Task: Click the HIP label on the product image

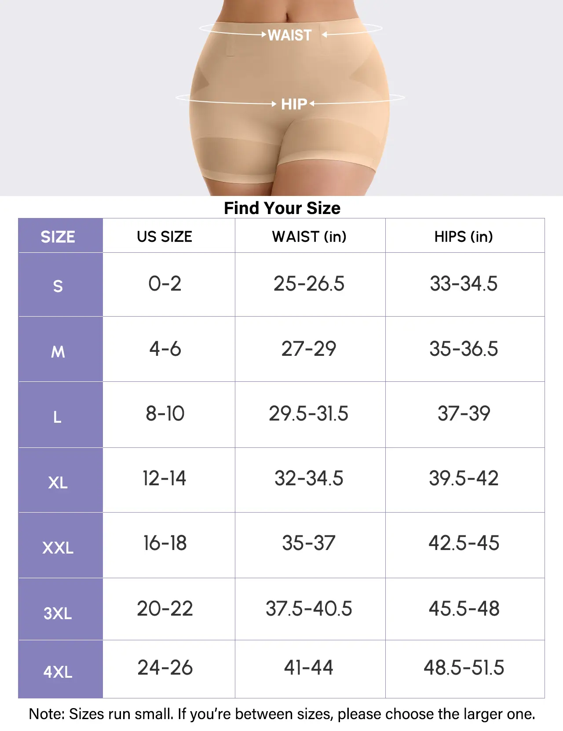Action: 294,104
